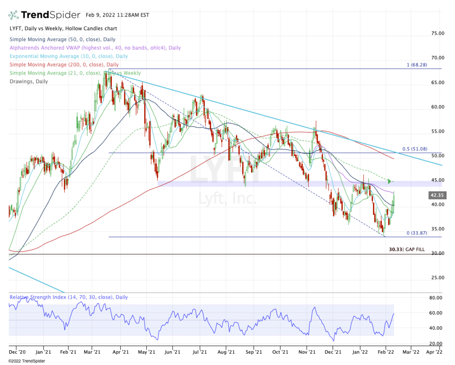Click the Drawings, Daily legend entry
The width and height of the screenshot is (455, 365).
29,81
